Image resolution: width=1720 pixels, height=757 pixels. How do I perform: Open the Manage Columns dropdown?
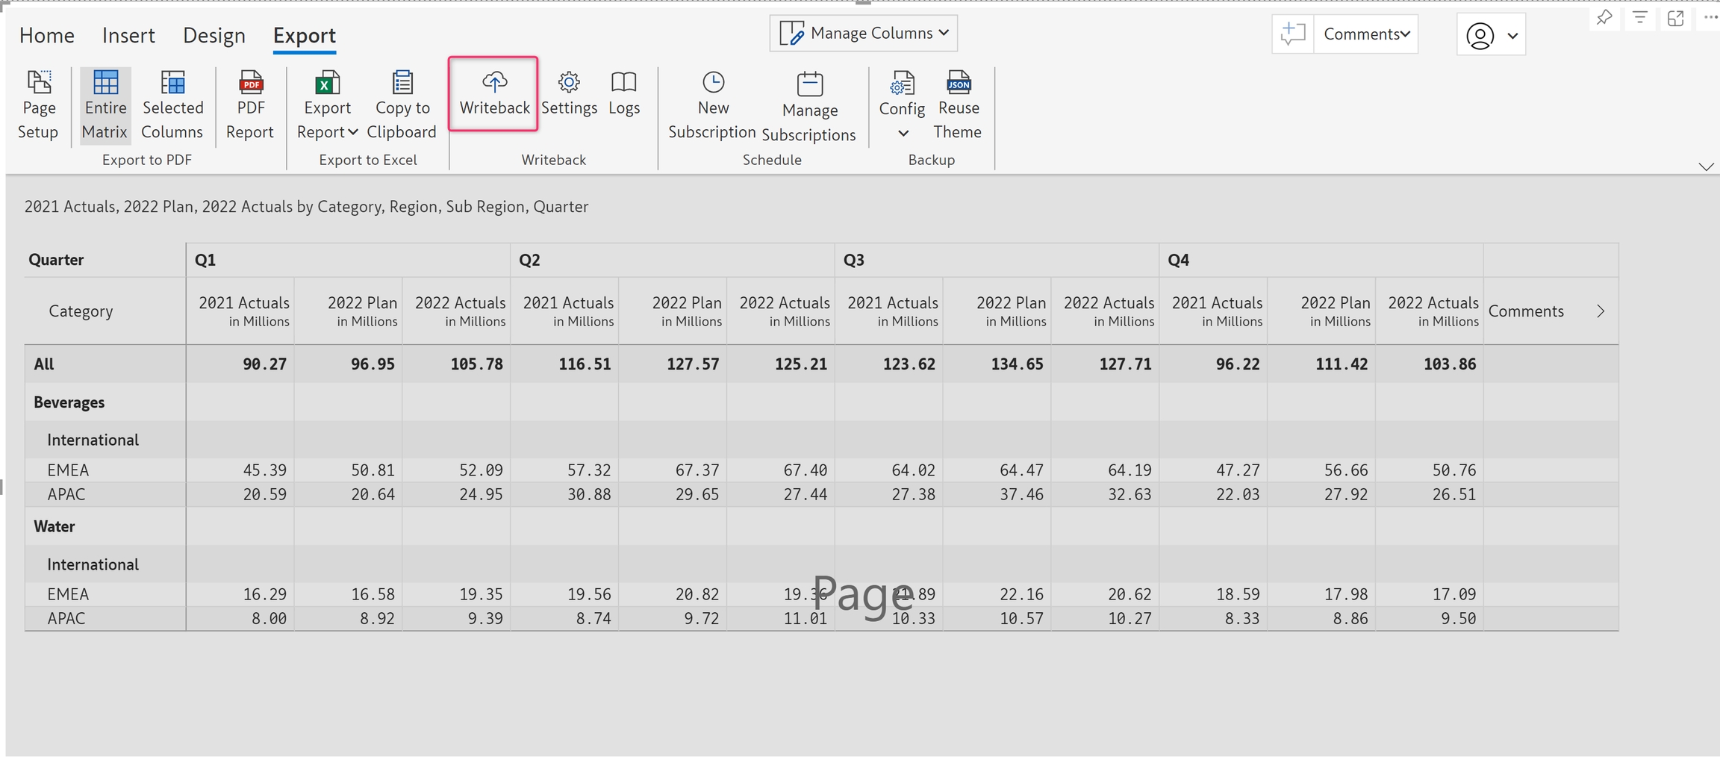click(x=864, y=34)
